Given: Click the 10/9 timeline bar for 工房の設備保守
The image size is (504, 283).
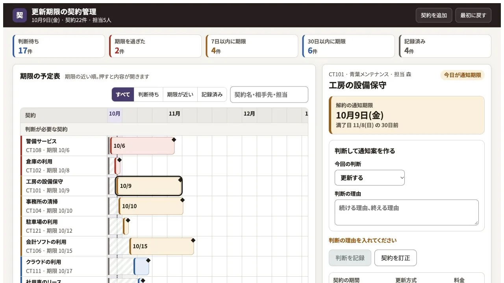Looking at the screenshot, I should point(149,186).
